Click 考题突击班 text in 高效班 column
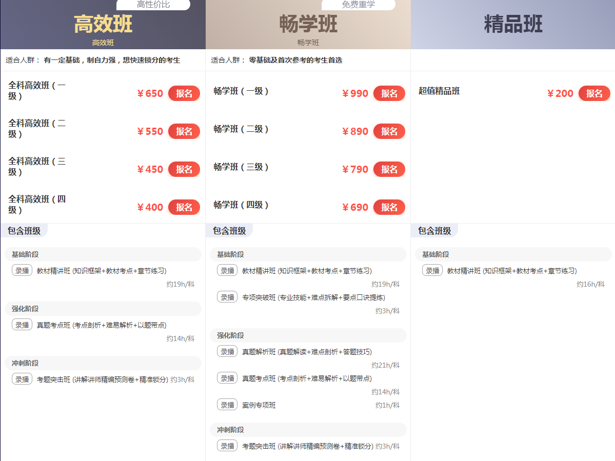The height and width of the screenshot is (461, 615). [103, 380]
